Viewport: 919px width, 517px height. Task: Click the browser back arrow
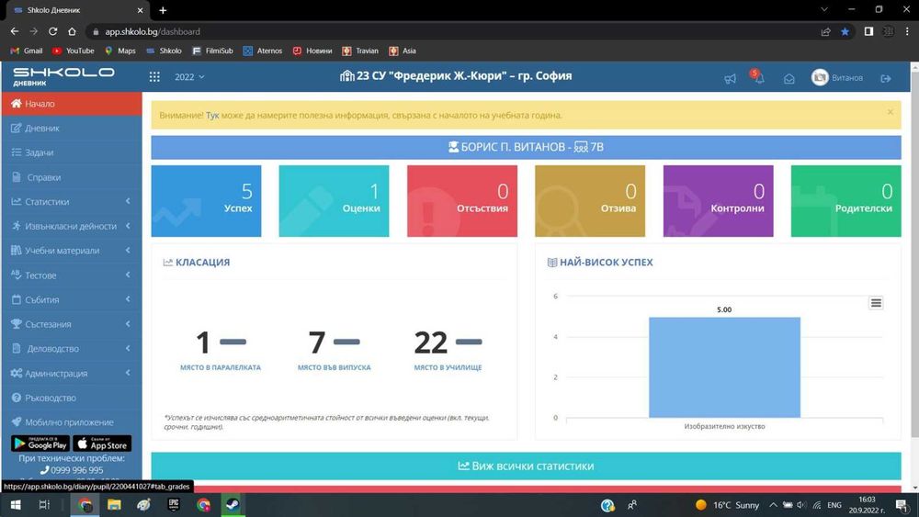(15, 31)
